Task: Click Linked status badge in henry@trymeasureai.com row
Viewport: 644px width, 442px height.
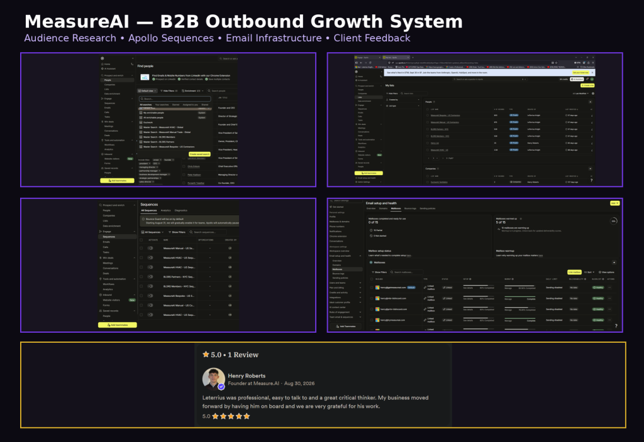Action: point(447,320)
